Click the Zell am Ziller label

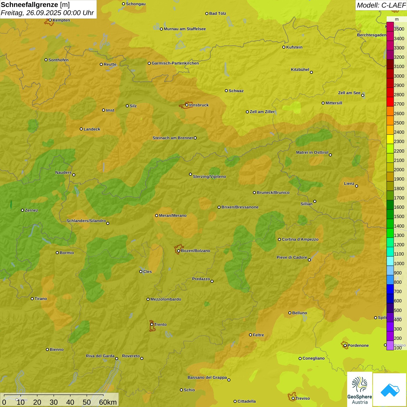click(262, 112)
